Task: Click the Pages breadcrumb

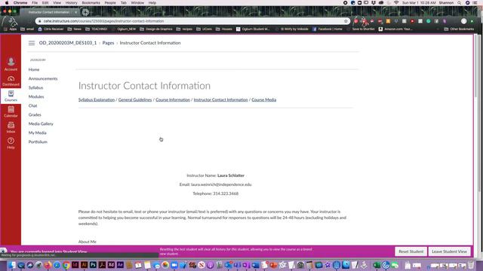Action: (108, 43)
